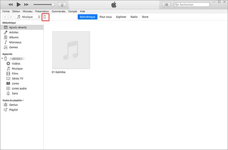228x150 pixels.
Task: Click the Sons bell icon
Action: pyautogui.click(x=8, y=93)
